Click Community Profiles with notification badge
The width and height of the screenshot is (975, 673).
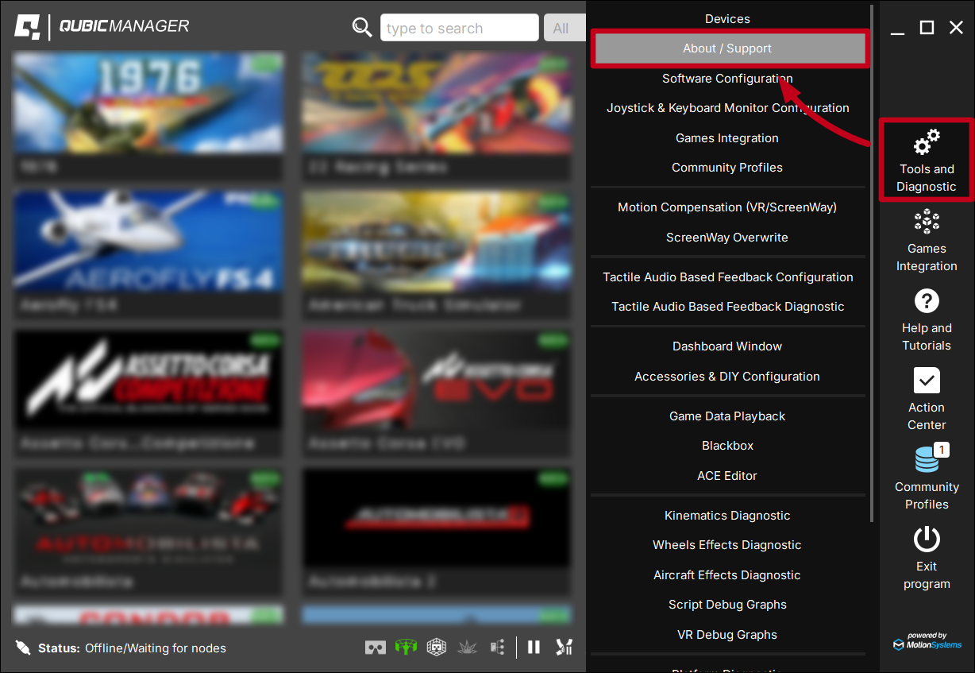click(927, 477)
